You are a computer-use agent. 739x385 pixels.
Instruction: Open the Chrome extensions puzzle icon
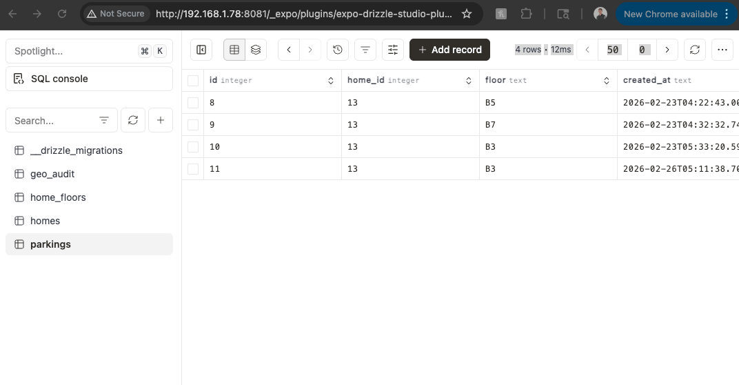tap(526, 14)
